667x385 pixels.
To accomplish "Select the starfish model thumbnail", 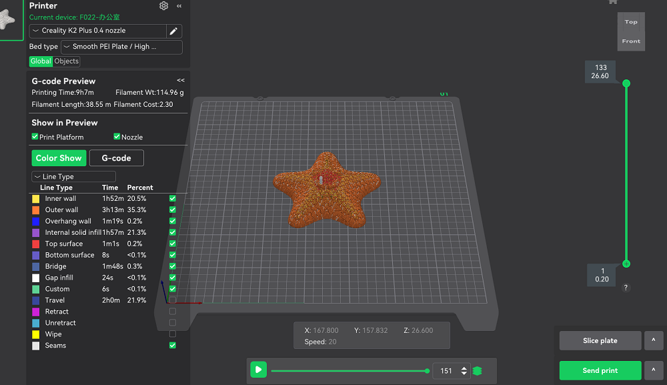I will pos(8,20).
